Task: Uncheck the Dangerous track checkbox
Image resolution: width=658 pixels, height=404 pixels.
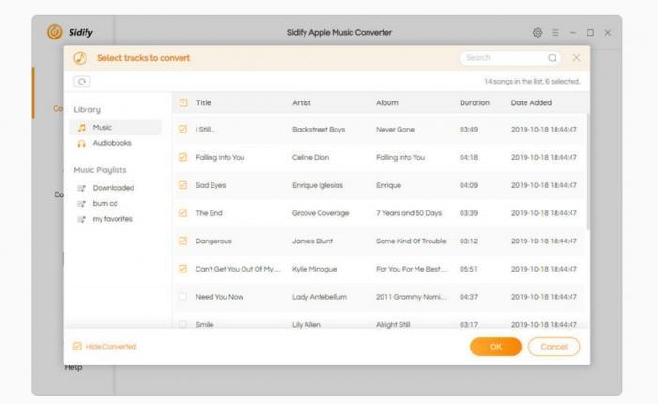Action: point(183,241)
